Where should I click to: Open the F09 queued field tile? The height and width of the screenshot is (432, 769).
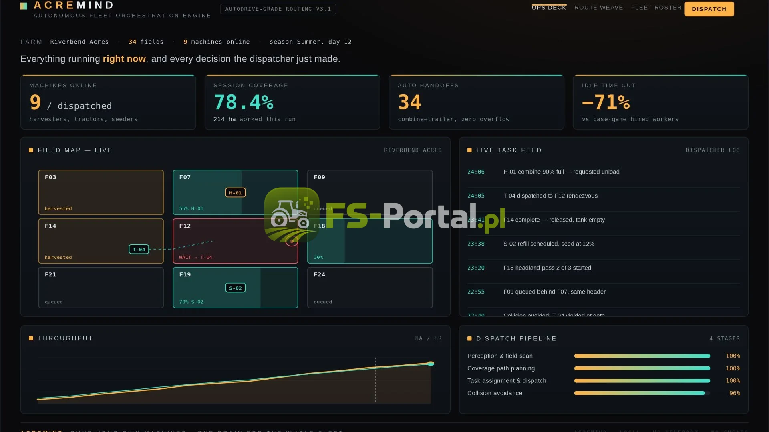[x=370, y=192]
